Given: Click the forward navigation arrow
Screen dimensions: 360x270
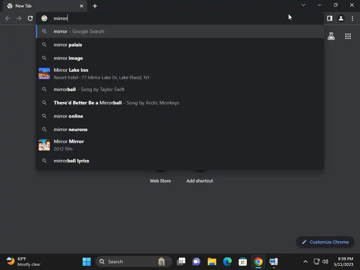Looking at the screenshot, I should pyautogui.click(x=19, y=18).
